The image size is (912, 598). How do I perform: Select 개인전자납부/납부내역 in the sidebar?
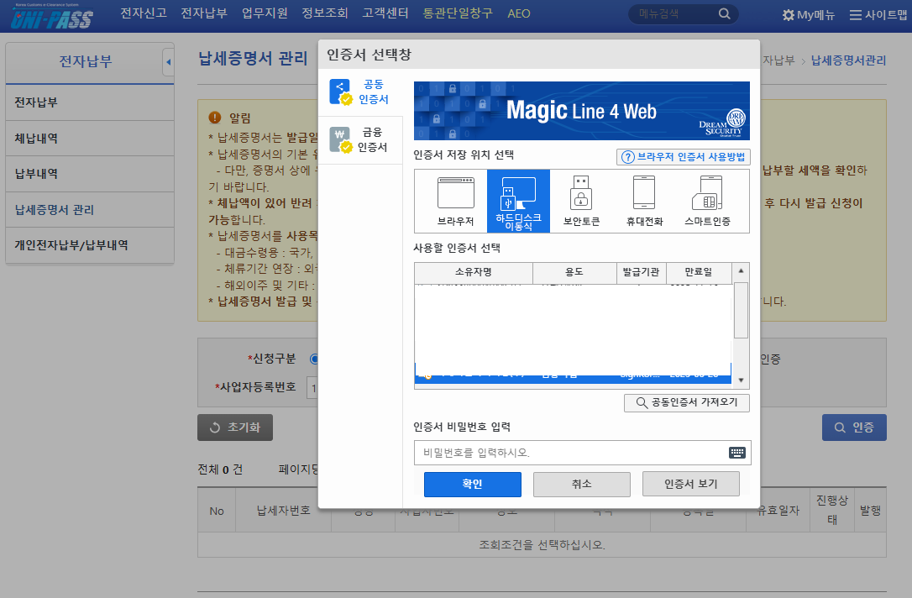pyautogui.click(x=90, y=245)
